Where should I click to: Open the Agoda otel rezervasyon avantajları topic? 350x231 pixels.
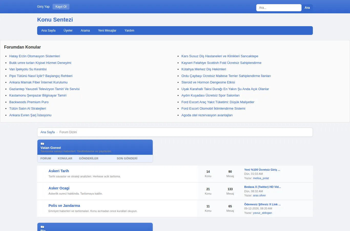(x=207, y=115)
